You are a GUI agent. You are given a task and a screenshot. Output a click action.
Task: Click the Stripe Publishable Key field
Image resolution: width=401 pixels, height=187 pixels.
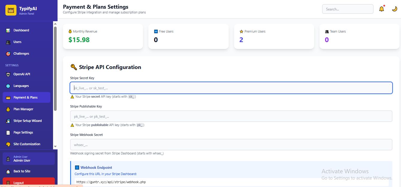coord(231,116)
